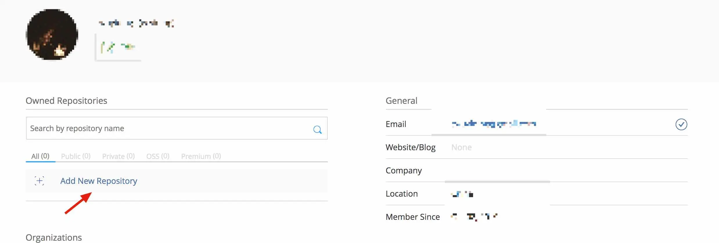Click the Website/Blog None value
719x243 pixels.
click(461, 147)
